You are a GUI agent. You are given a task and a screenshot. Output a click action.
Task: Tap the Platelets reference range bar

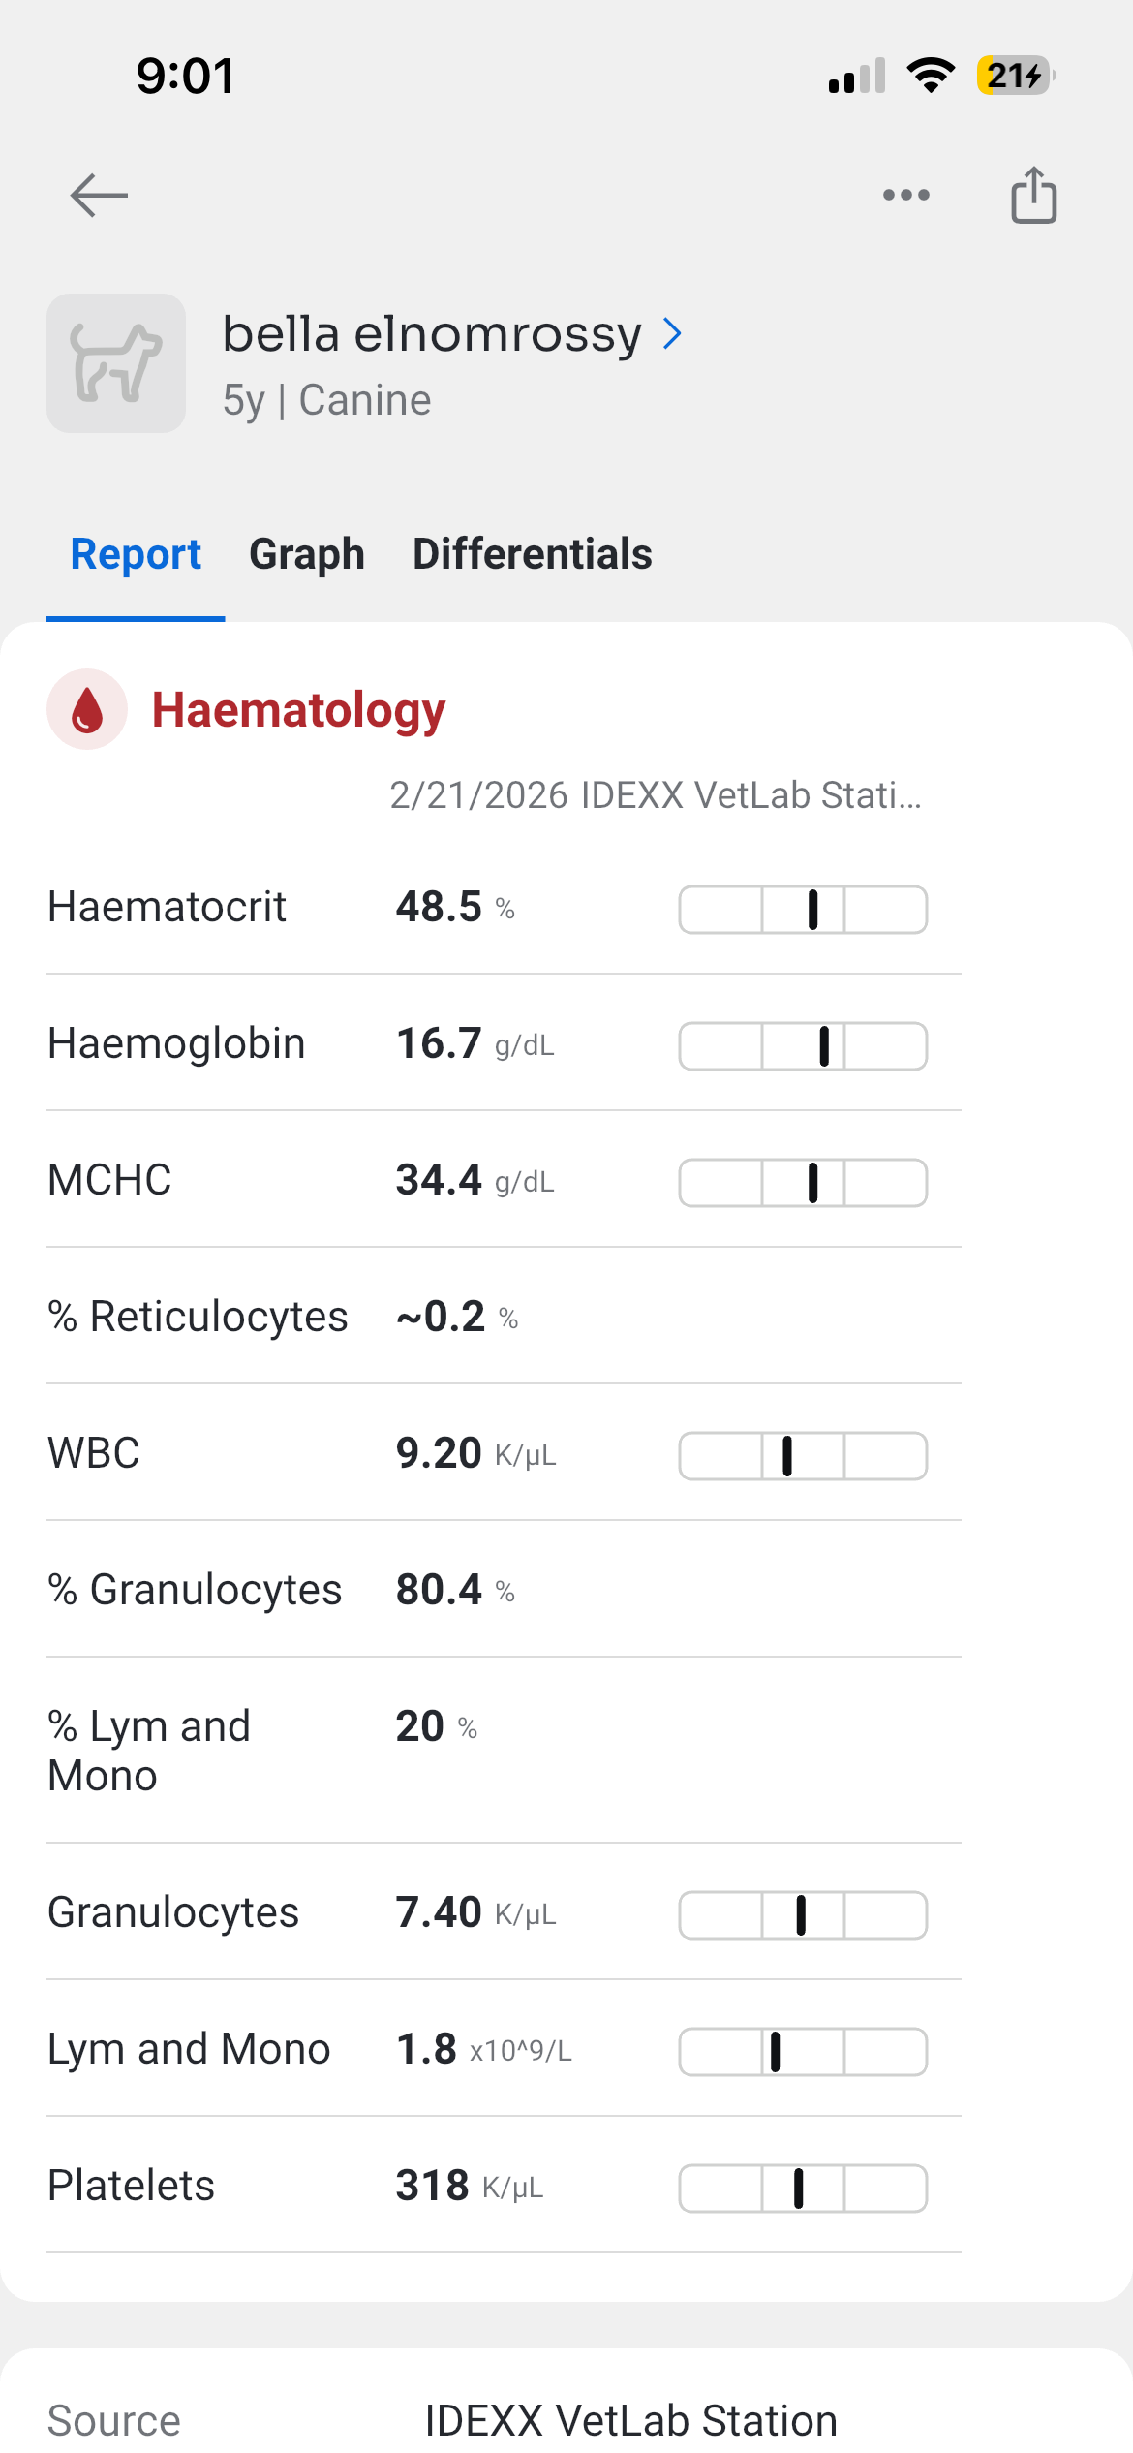[803, 2189]
